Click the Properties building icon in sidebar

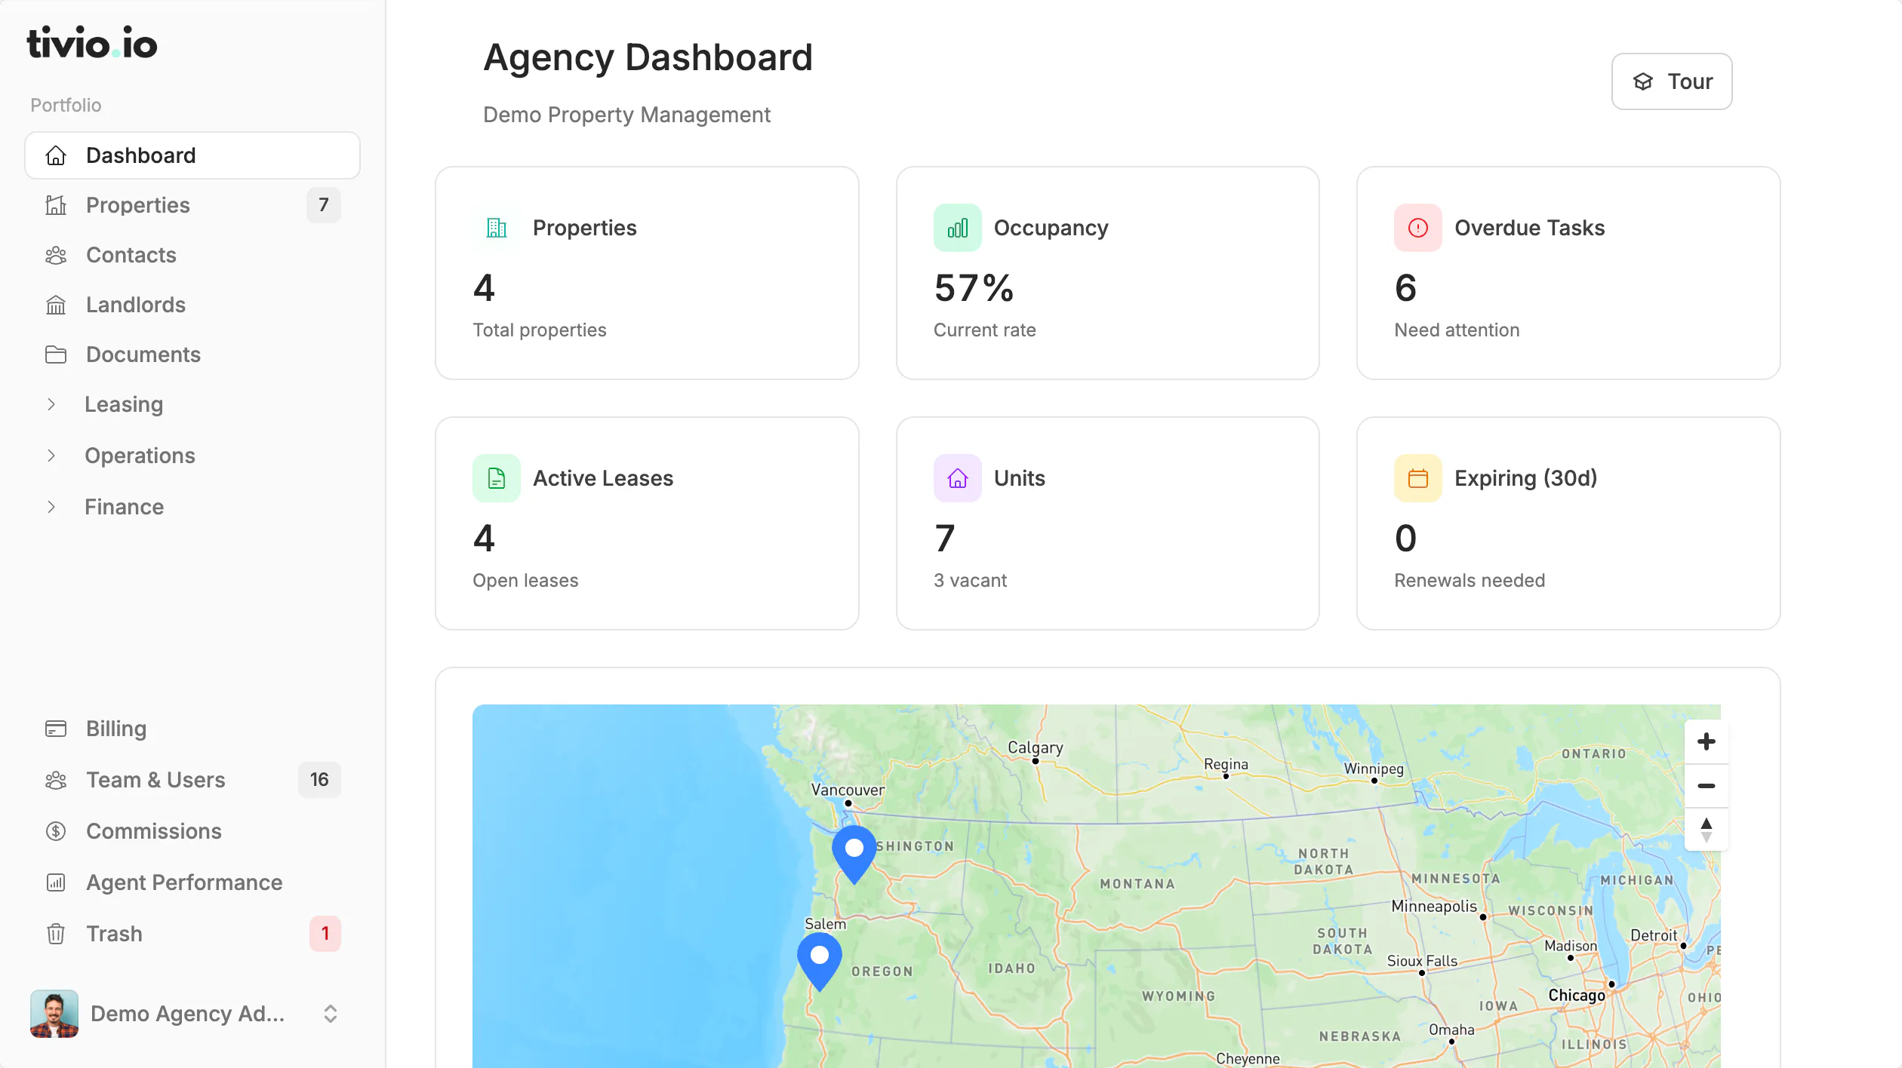click(x=56, y=205)
